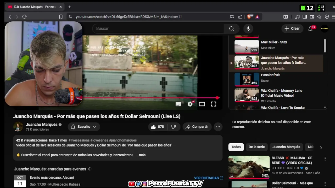Click the #juanchomarqués hashtag
Screen dimensions: 335x188
[x=123, y=140]
